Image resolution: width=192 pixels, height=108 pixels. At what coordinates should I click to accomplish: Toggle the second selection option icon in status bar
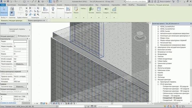point(168,106)
